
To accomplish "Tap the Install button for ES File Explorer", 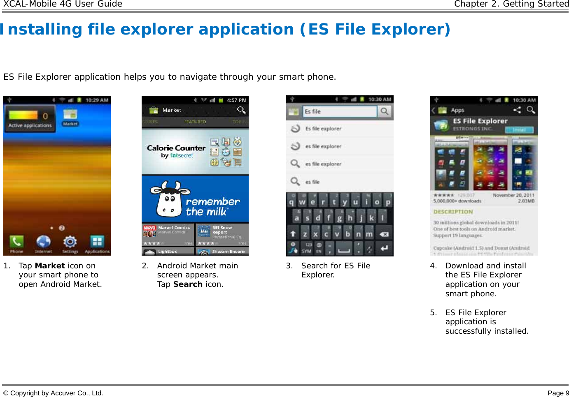I will coord(520,130).
